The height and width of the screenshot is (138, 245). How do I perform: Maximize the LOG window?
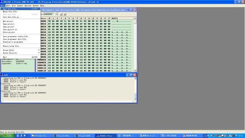(x=131, y=75)
